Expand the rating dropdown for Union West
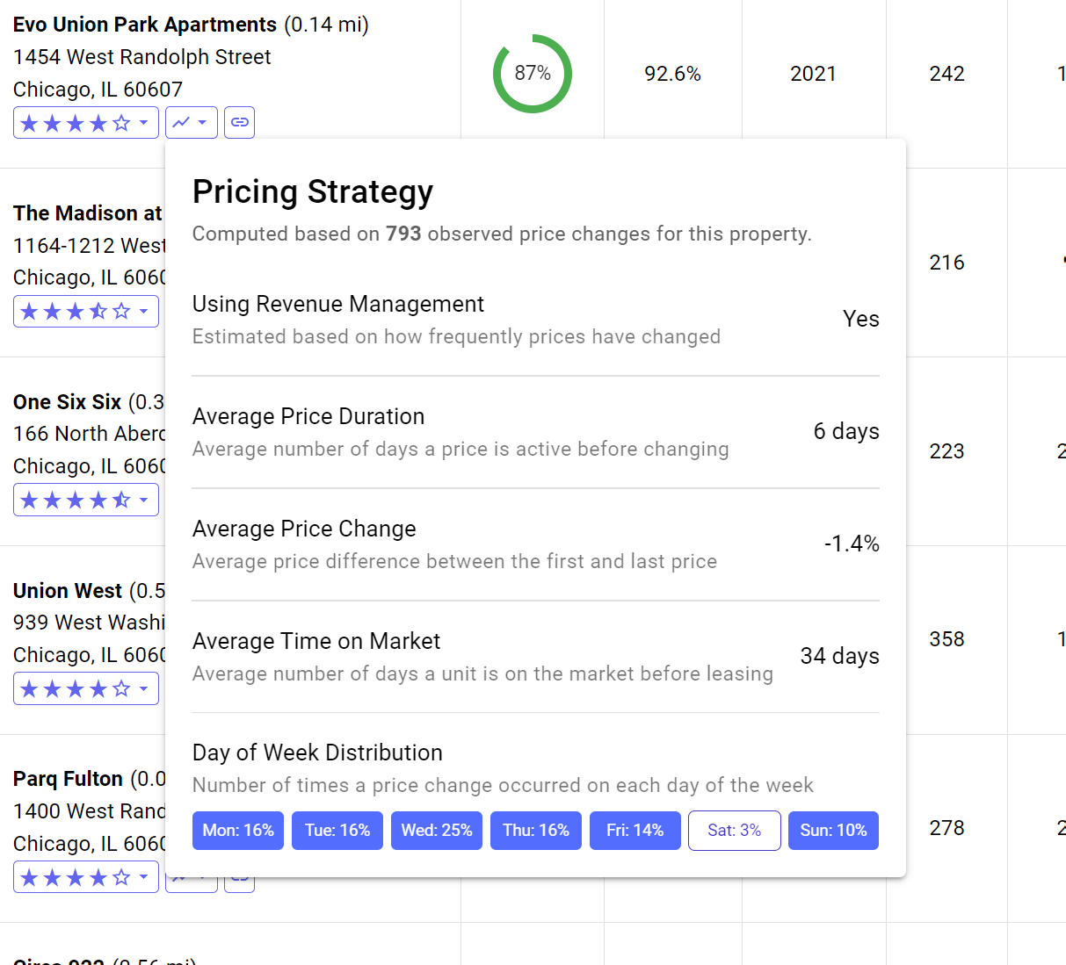Screen dimensions: 1066x965 coord(144,688)
